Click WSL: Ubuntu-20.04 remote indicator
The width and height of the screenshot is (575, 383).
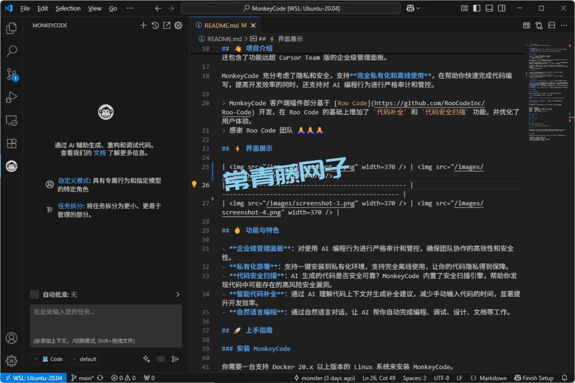tap(34, 378)
